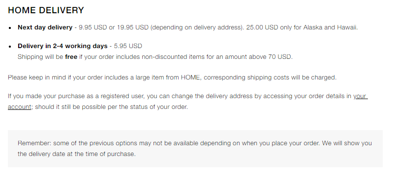397x183 pixels.
Task: Click the '9.95 USD or 19.95 USD' text
Action: [x=114, y=27]
